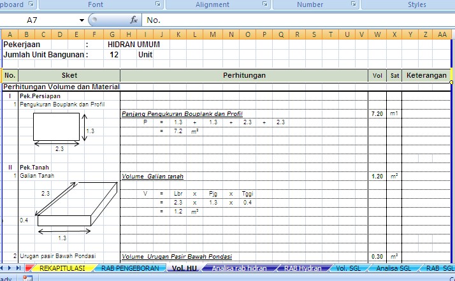Click the formula bar containing No.
The width and height of the screenshot is (455, 281).
[x=298, y=20]
